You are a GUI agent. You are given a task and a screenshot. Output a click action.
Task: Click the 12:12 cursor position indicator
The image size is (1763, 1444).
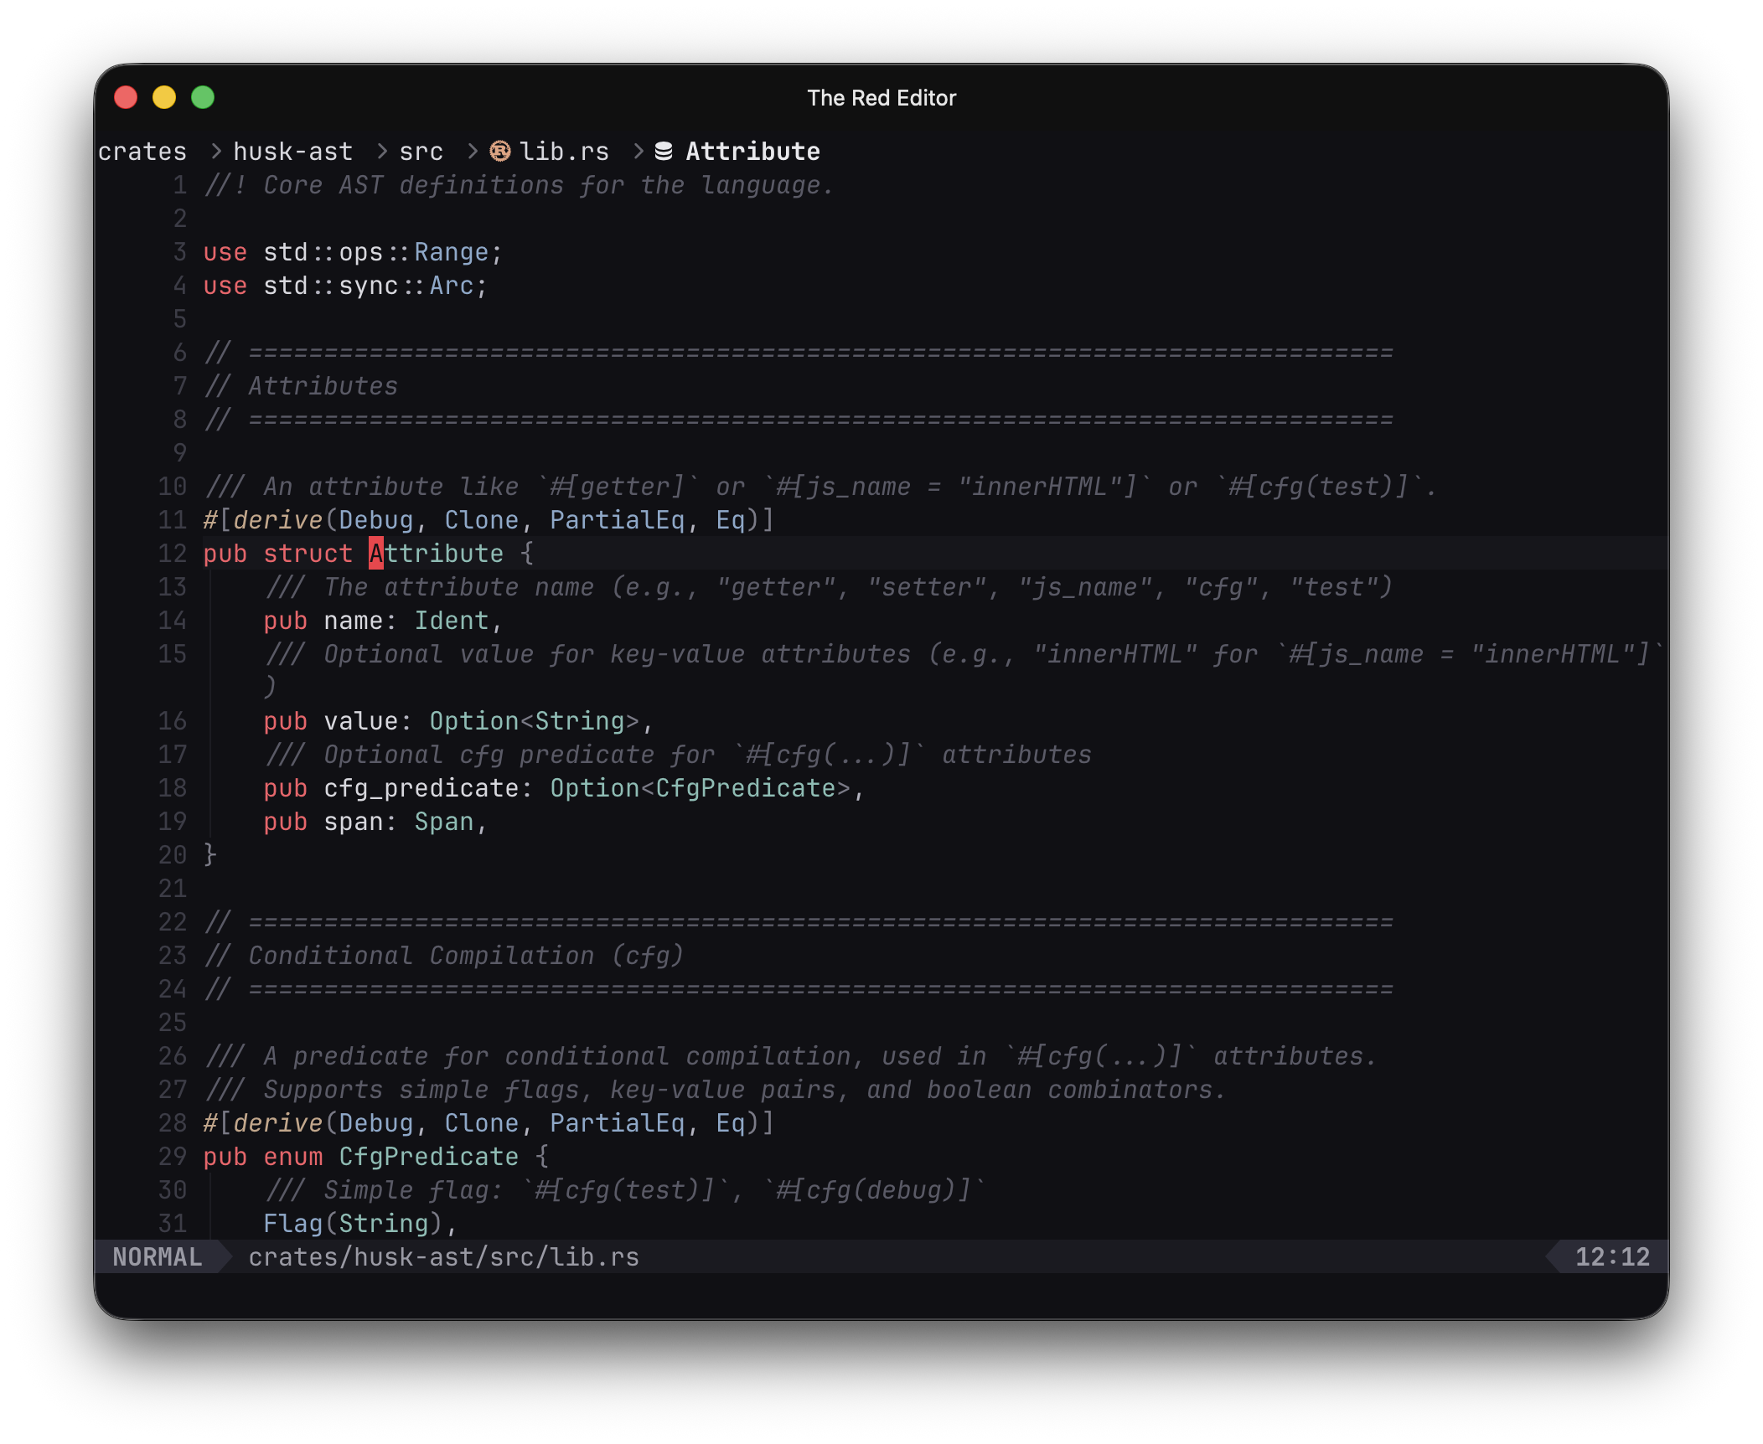pos(1612,1256)
